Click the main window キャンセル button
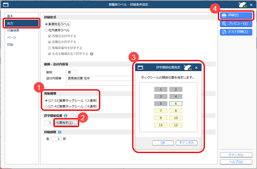This screenshot has height=169, width=257. coord(236,155)
